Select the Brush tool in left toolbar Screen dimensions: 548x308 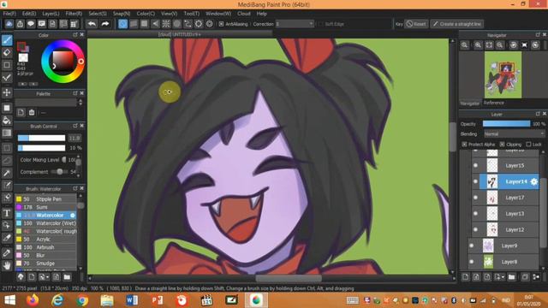[x=7, y=40]
